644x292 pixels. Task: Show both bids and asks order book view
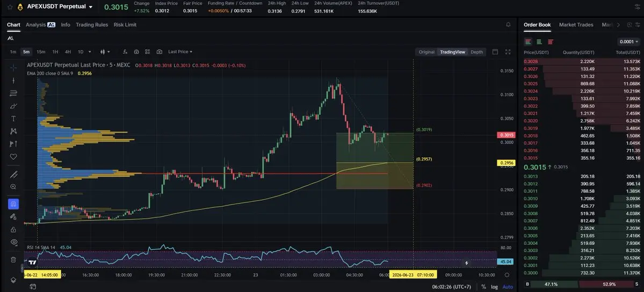(528, 42)
